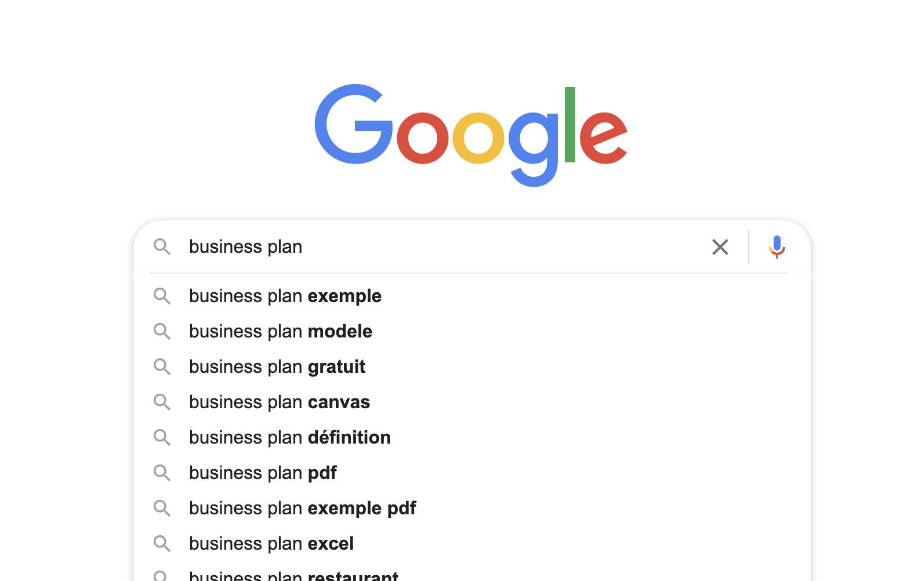Click the search icon beside 'business plan pdf'

[162, 473]
